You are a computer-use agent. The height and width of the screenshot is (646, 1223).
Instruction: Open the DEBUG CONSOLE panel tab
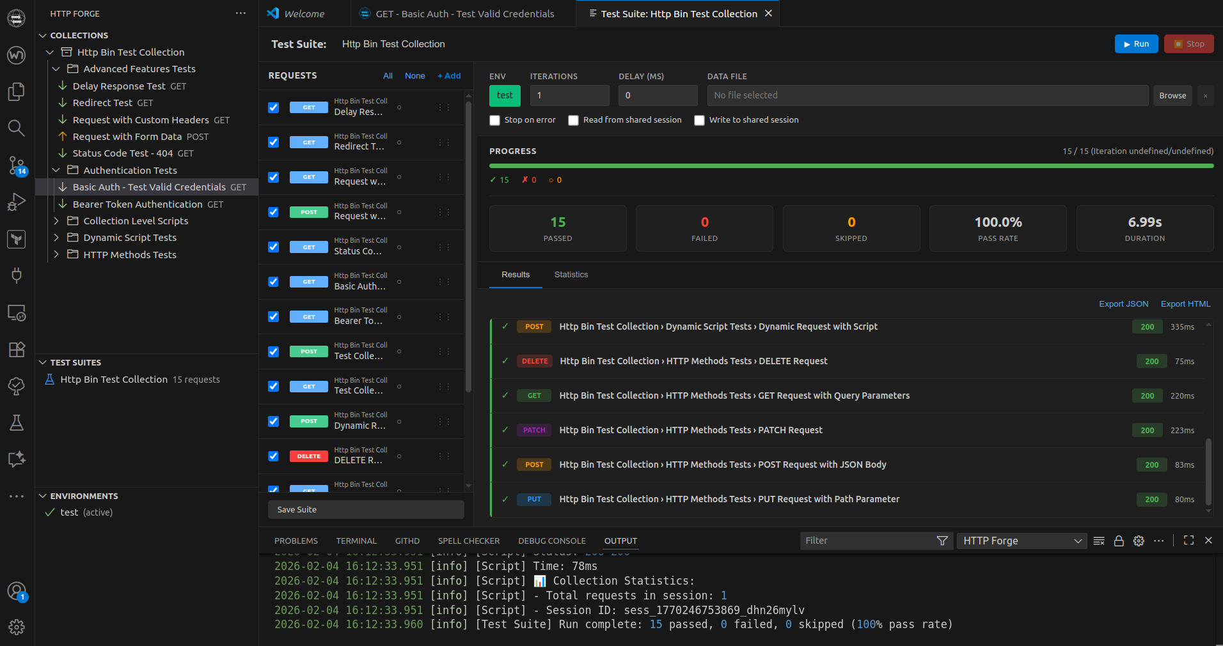click(552, 541)
